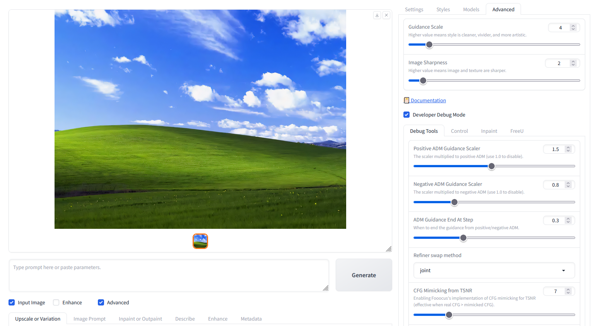Open the Documentation book icon
591x326 pixels.
pos(407,100)
